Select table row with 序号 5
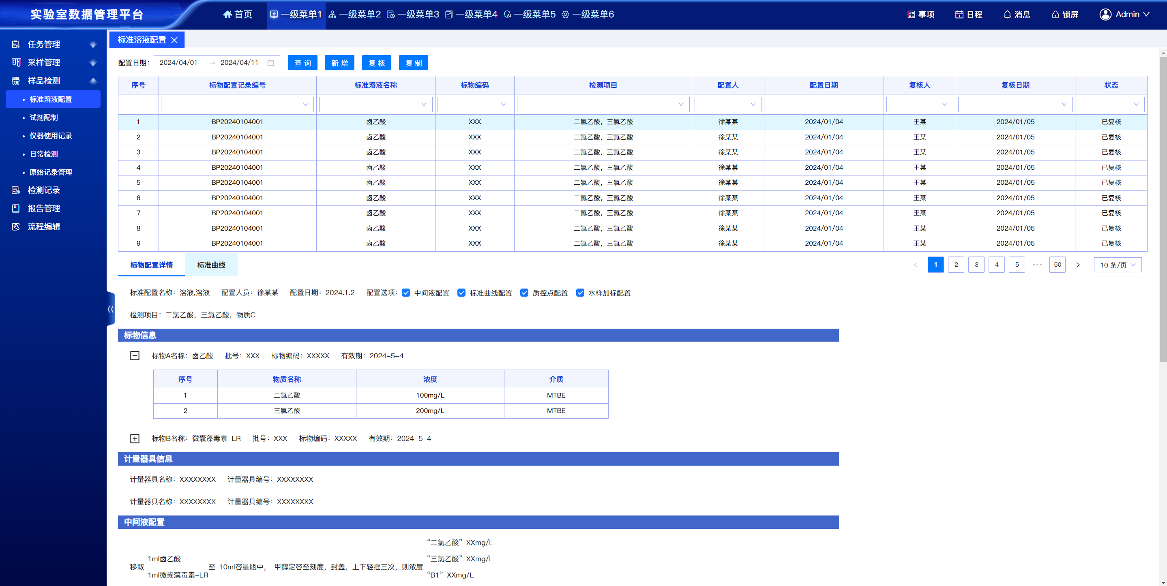 tap(633, 182)
